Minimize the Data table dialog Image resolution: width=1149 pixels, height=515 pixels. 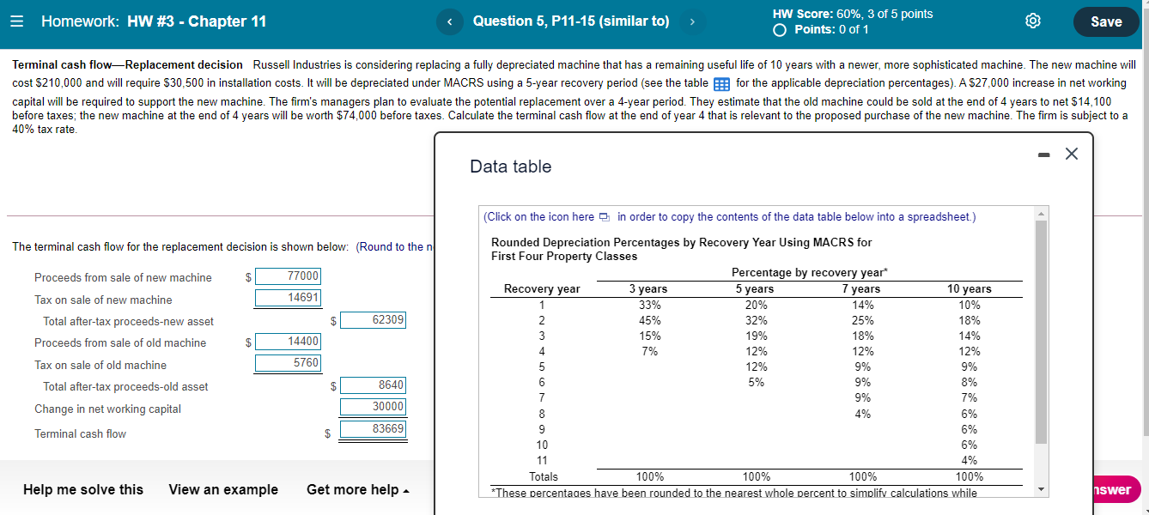coord(1043,154)
